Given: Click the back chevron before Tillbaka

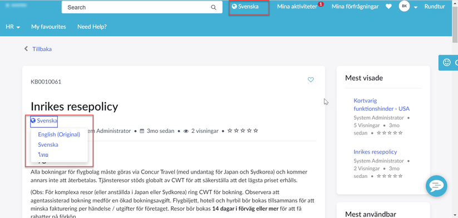Looking at the screenshot, I should (26, 49).
